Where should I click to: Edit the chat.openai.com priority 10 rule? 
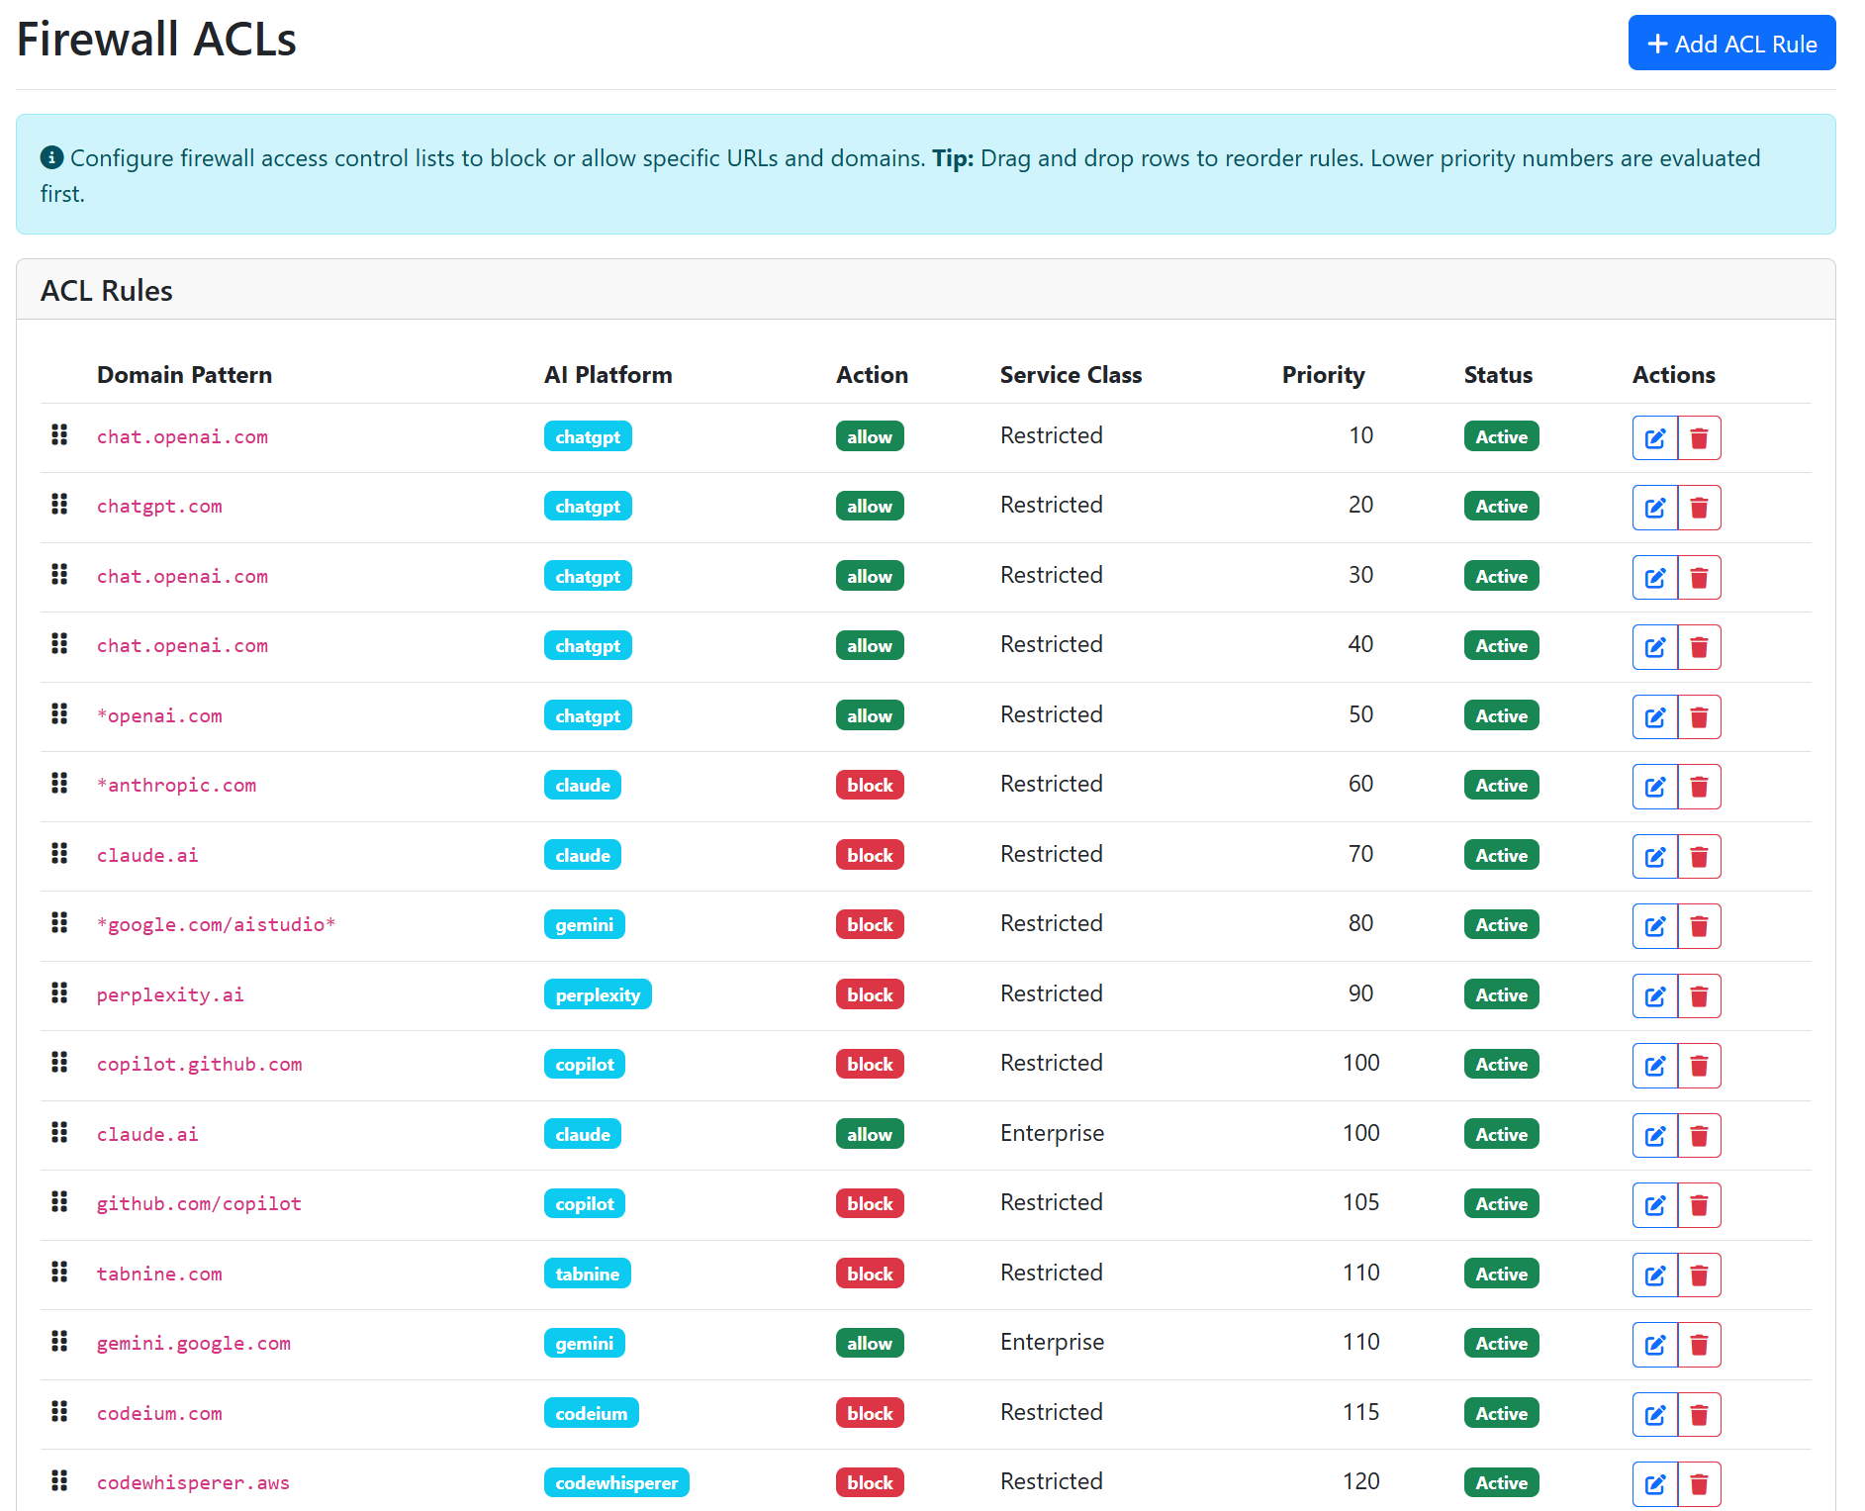click(x=1653, y=437)
